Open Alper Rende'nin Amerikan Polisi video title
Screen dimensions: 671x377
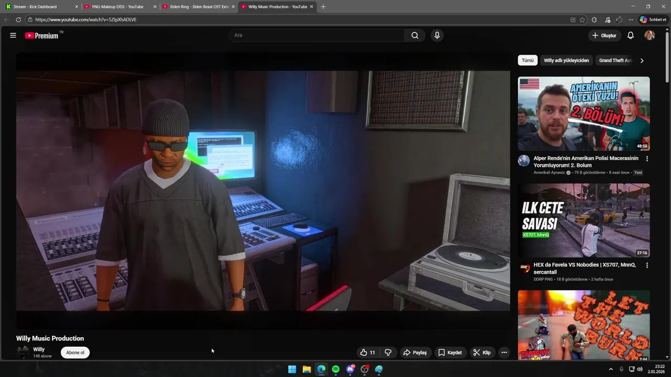(x=586, y=161)
